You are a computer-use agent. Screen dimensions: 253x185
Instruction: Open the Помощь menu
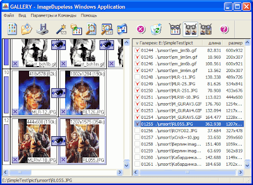point(89,15)
